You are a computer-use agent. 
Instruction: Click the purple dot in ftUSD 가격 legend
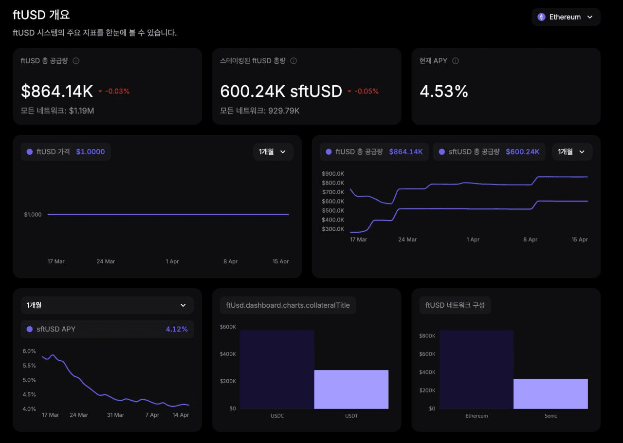(x=30, y=152)
